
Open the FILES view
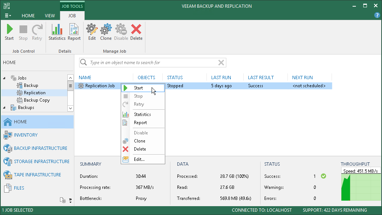point(38,188)
